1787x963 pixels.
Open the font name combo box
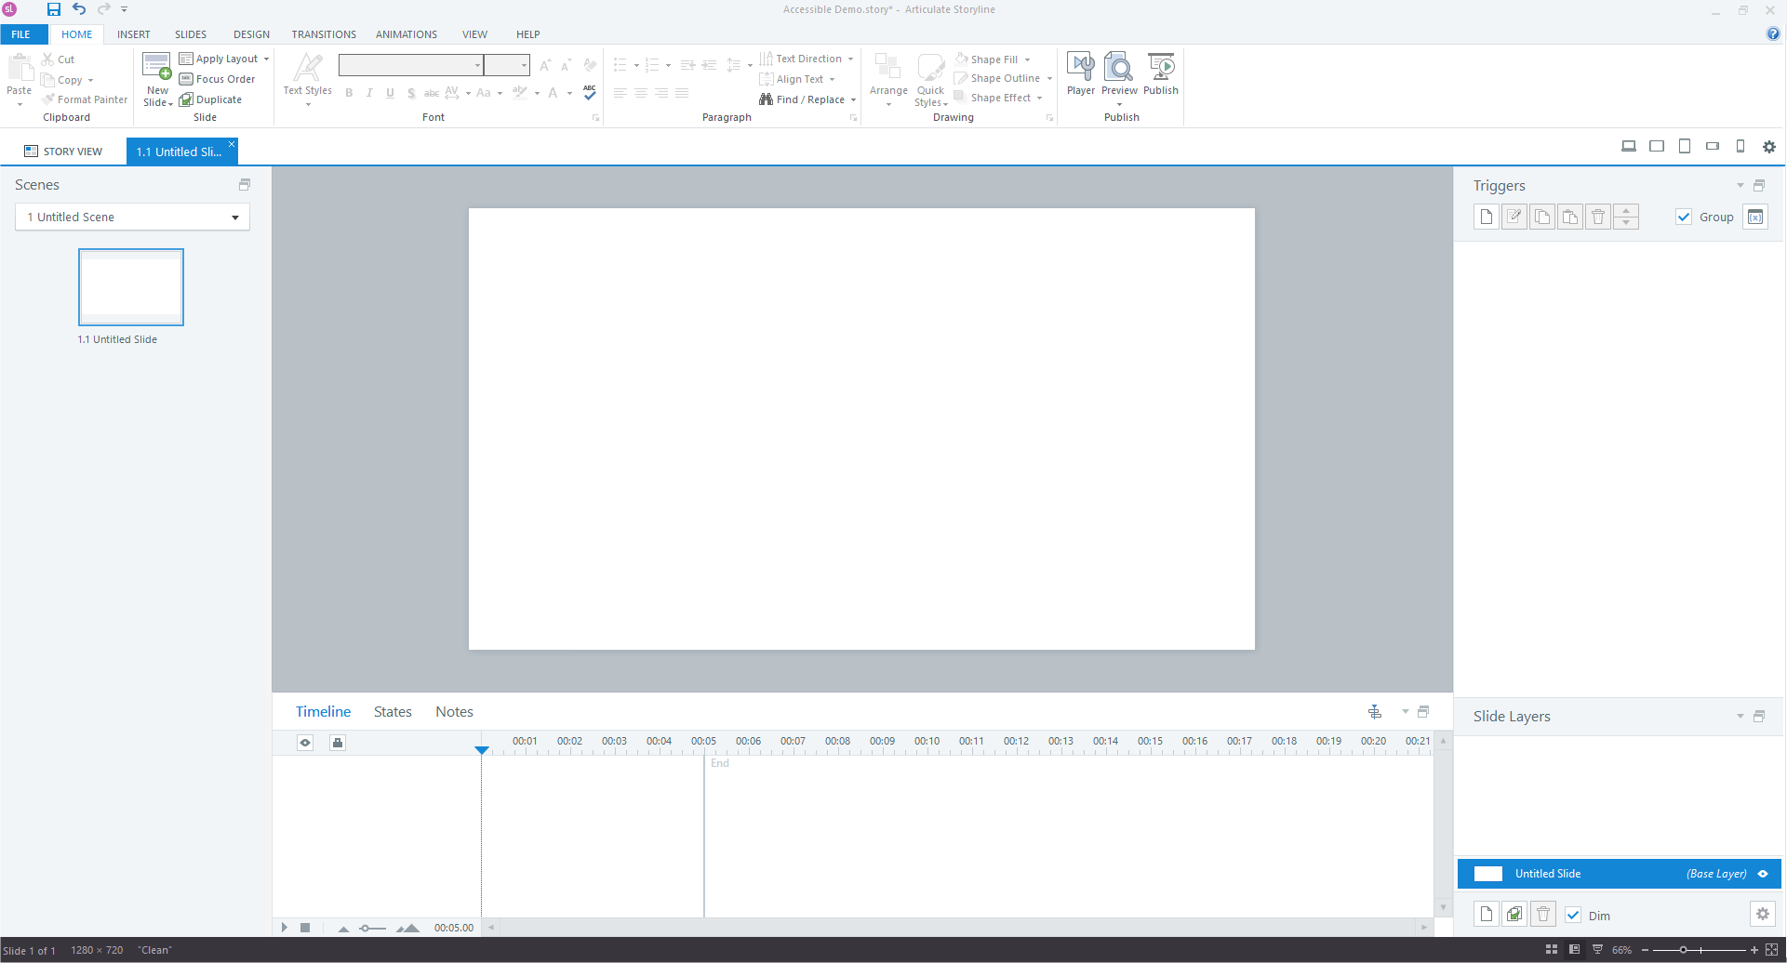tap(410, 65)
